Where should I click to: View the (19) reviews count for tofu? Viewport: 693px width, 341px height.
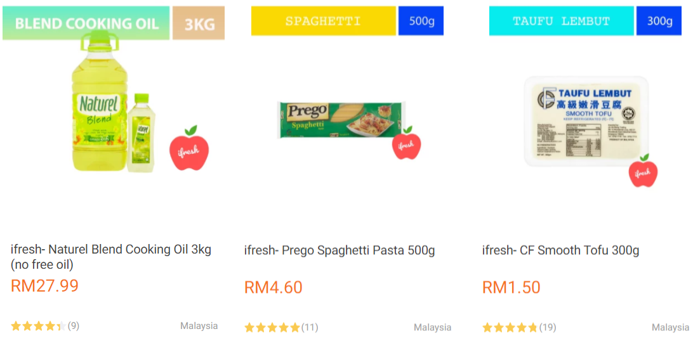pos(548,328)
